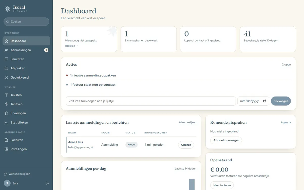Focus the 'Zelf iets toevoegen' text field
Image resolution: width=304 pixels, height=190 pixels.
point(151,101)
